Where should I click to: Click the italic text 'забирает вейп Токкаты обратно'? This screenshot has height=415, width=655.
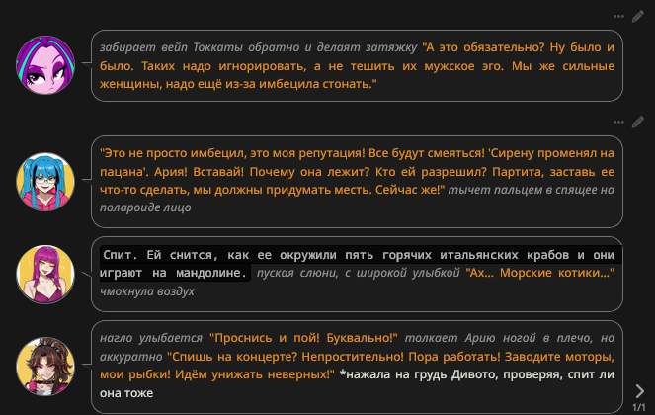pyautogui.click(x=198, y=47)
